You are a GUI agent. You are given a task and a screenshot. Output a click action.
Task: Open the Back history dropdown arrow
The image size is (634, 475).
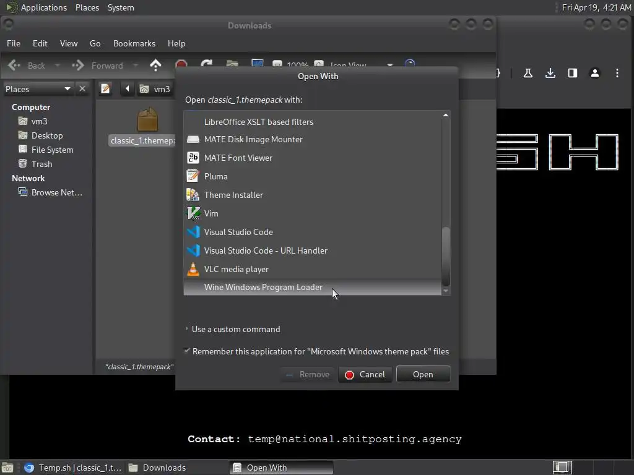click(58, 66)
